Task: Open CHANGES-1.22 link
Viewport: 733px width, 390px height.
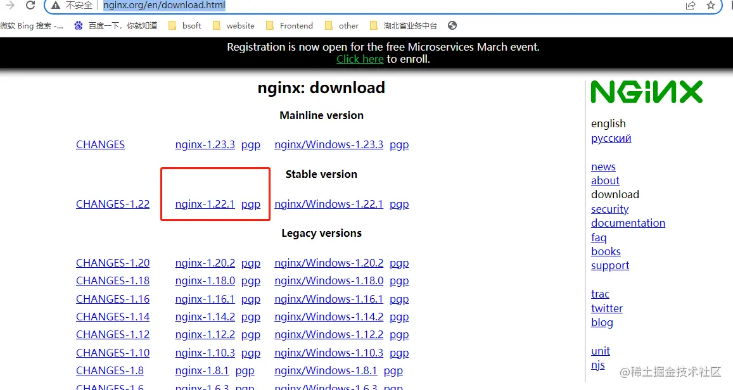Action: point(113,204)
